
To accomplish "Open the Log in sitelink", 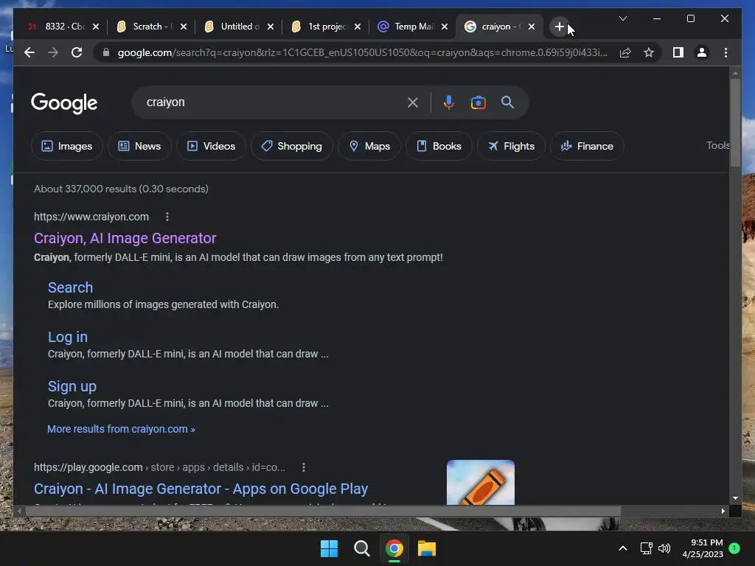I will [x=67, y=337].
